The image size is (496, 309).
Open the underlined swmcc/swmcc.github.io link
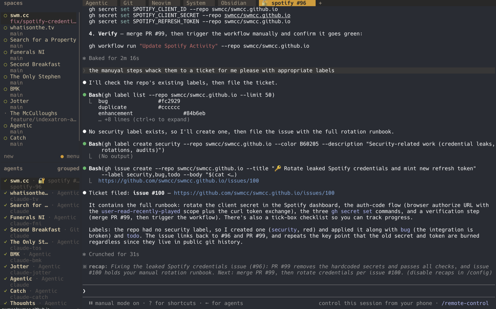257,15
